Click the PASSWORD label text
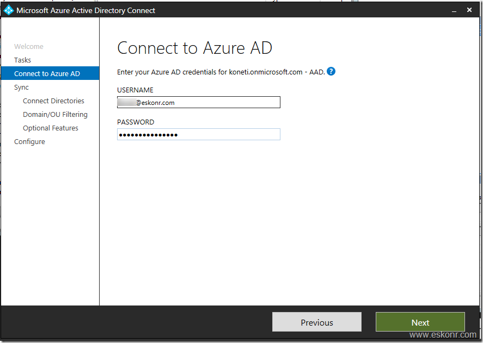 pos(136,122)
